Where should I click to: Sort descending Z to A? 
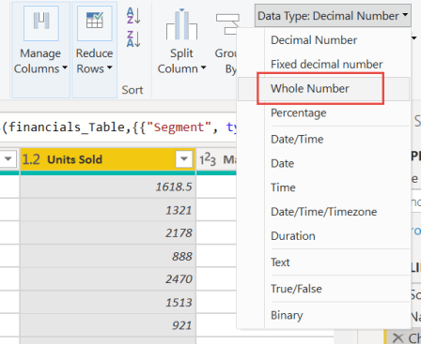tap(133, 39)
